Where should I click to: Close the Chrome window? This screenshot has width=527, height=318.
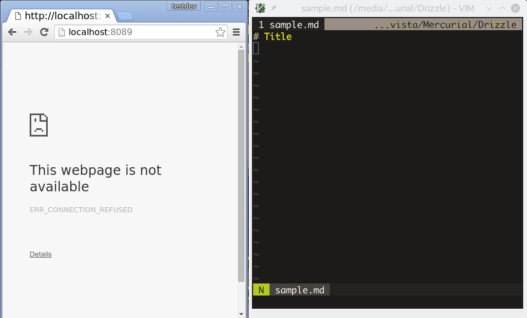239,7
